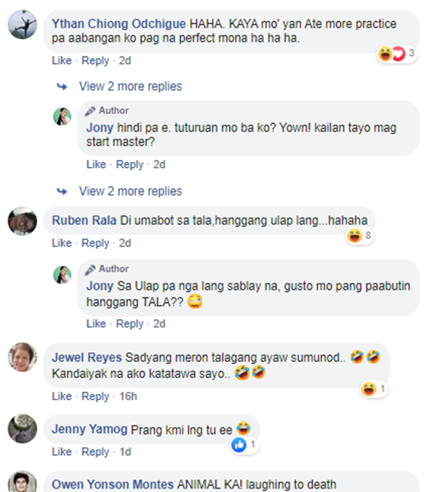Click laughing reaction icon on Ruben Rala's comment
Screen dimensions: 448x492
354,236
